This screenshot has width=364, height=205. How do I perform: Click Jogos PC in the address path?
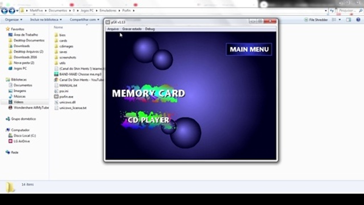(86, 11)
